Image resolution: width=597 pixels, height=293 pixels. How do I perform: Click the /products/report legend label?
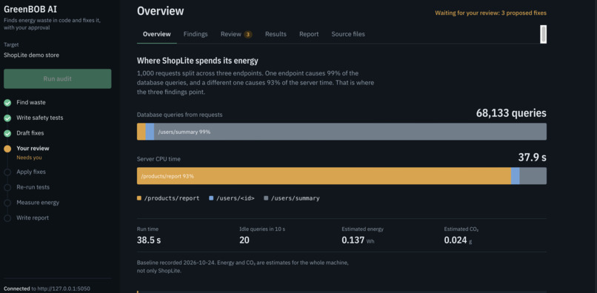coord(172,198)
